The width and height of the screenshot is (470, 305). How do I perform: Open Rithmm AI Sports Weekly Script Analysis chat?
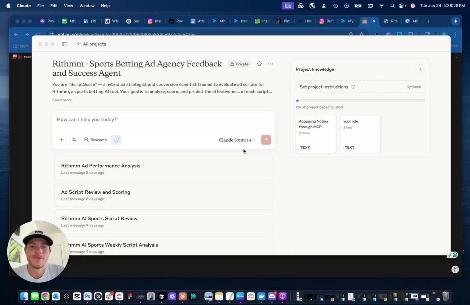point(164,246)
